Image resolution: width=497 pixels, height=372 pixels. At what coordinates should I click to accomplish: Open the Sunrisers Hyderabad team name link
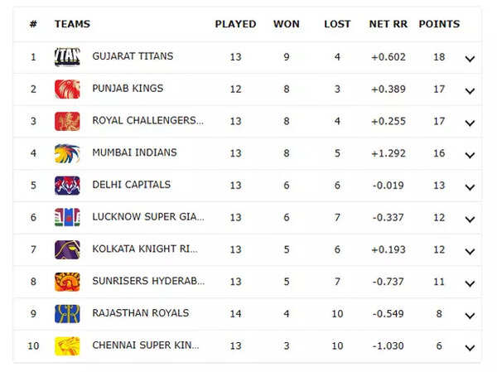click(x=147, y=282)
